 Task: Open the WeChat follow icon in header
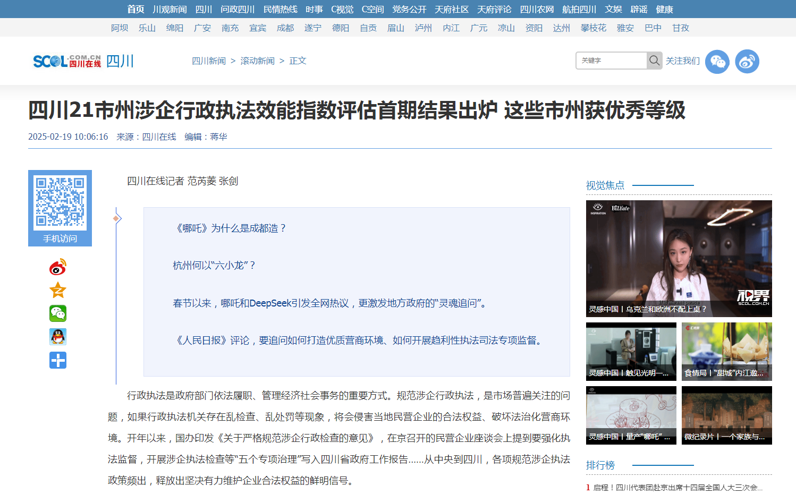coord(717,62)
